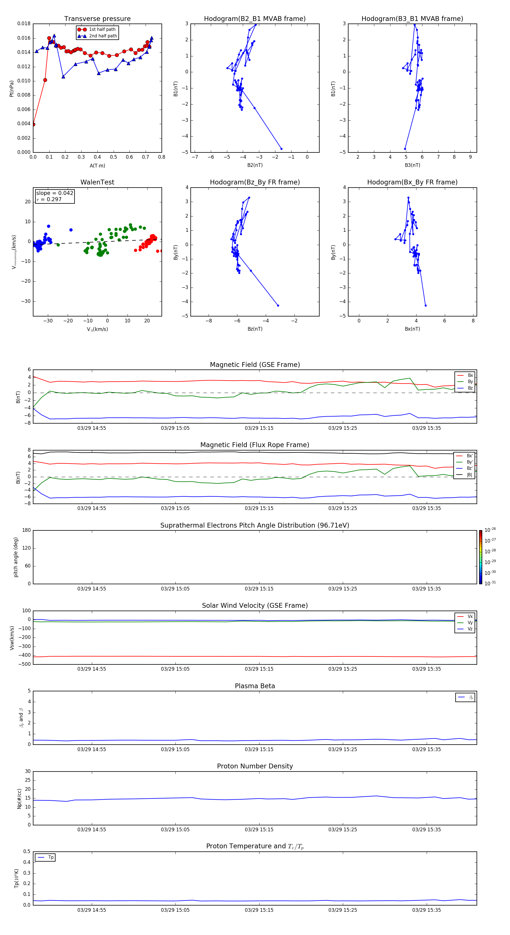Screen dimensions: 510x935
Task: Click the "B2(nT)" x-axis label
Action: click(x=255, y=165)
